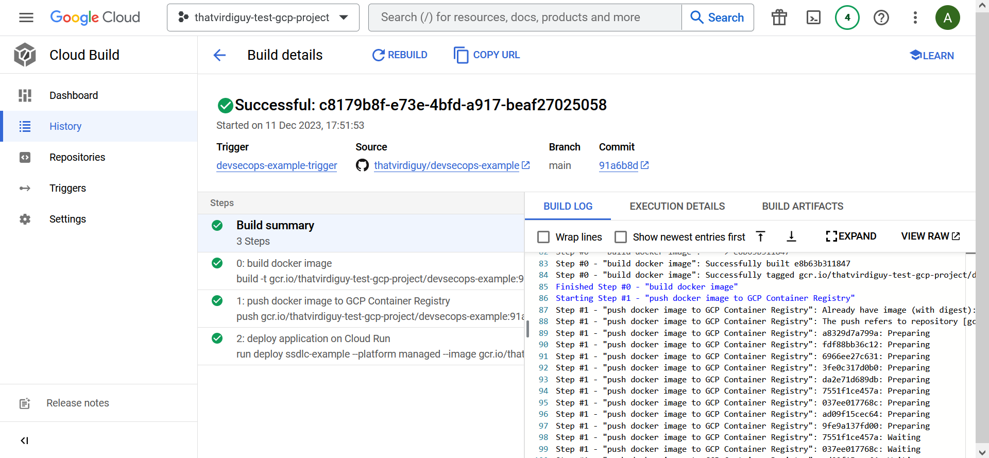Focus the resource search input field
Screen dimensions: 989x458
click(525, 18)
